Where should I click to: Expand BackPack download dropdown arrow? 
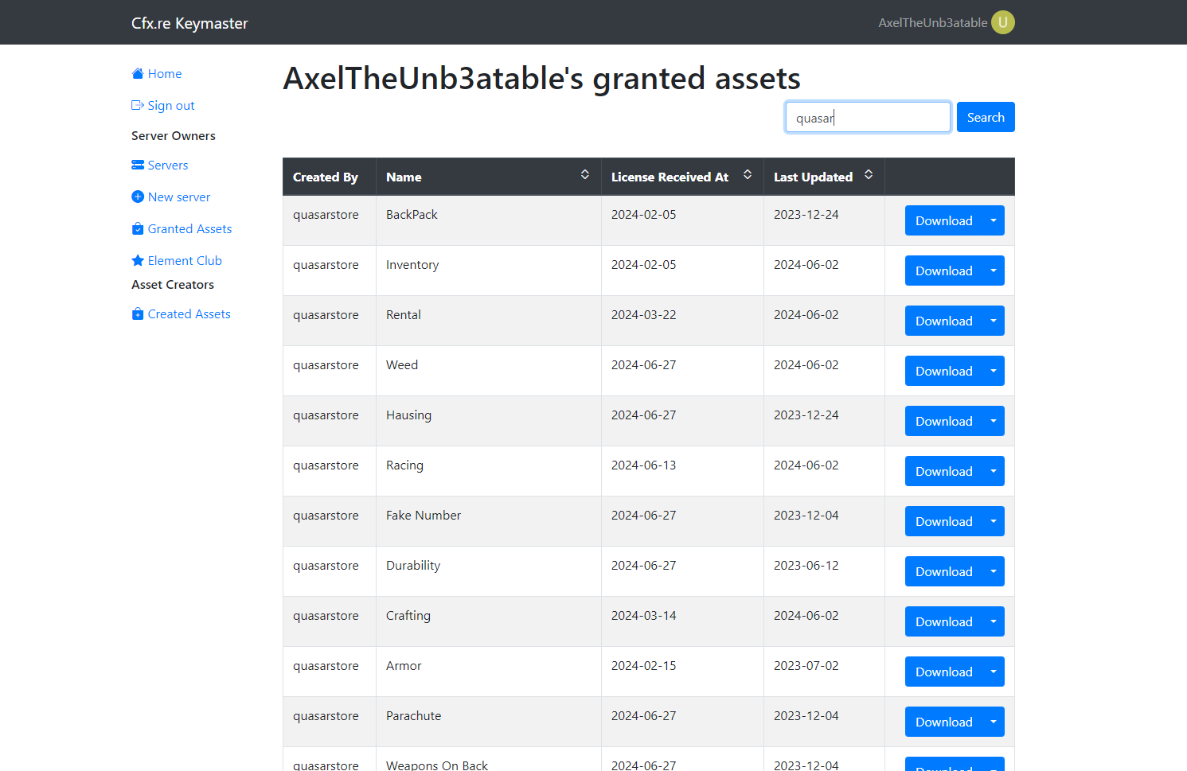point(994,220)
